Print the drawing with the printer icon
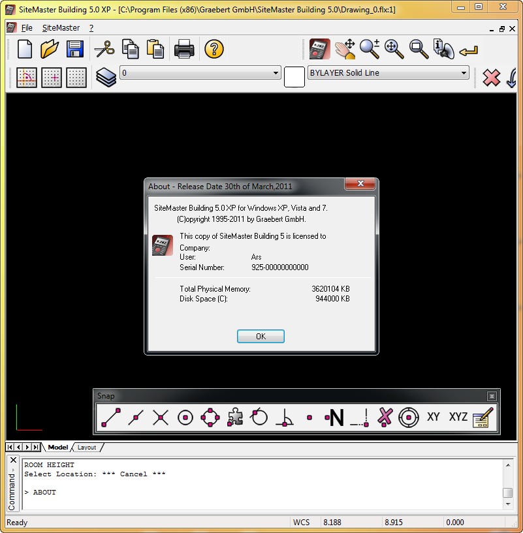The image size is (523, 533). click(x=184, y=50)
